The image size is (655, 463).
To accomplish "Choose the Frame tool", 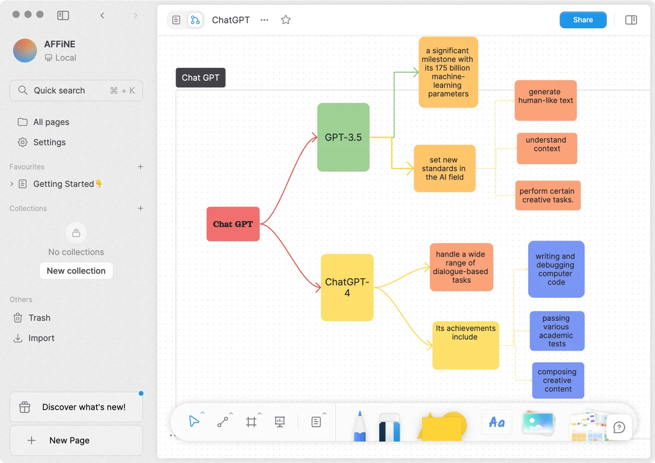I will 251,422.
